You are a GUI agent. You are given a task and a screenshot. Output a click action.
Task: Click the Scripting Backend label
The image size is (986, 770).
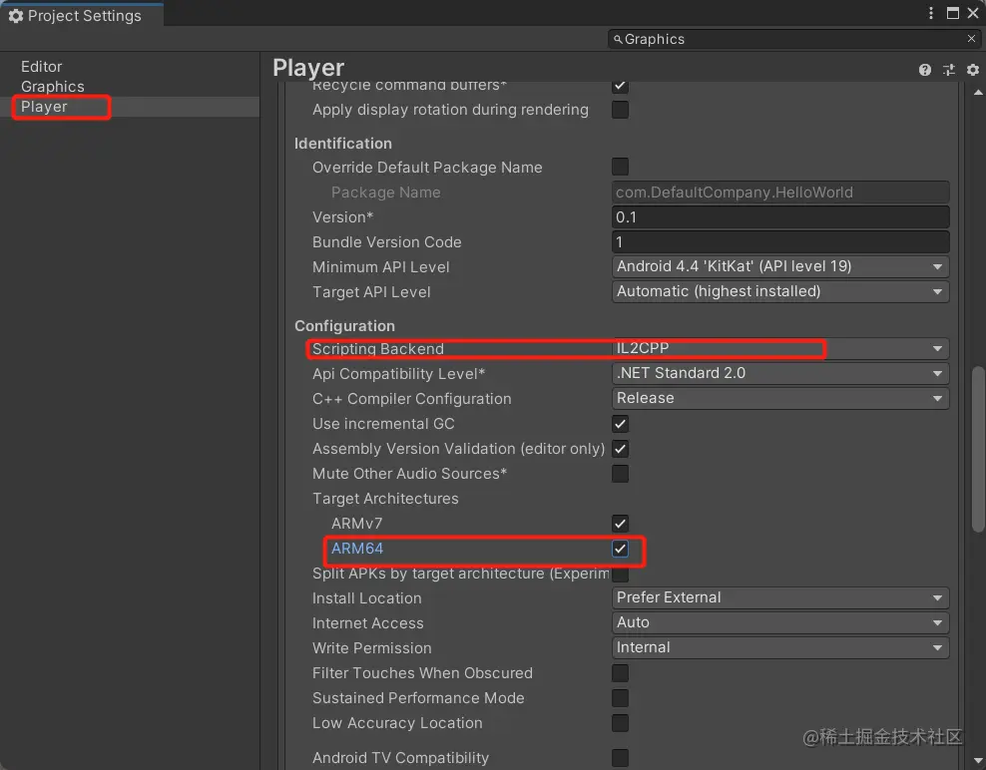coord(378,349)
